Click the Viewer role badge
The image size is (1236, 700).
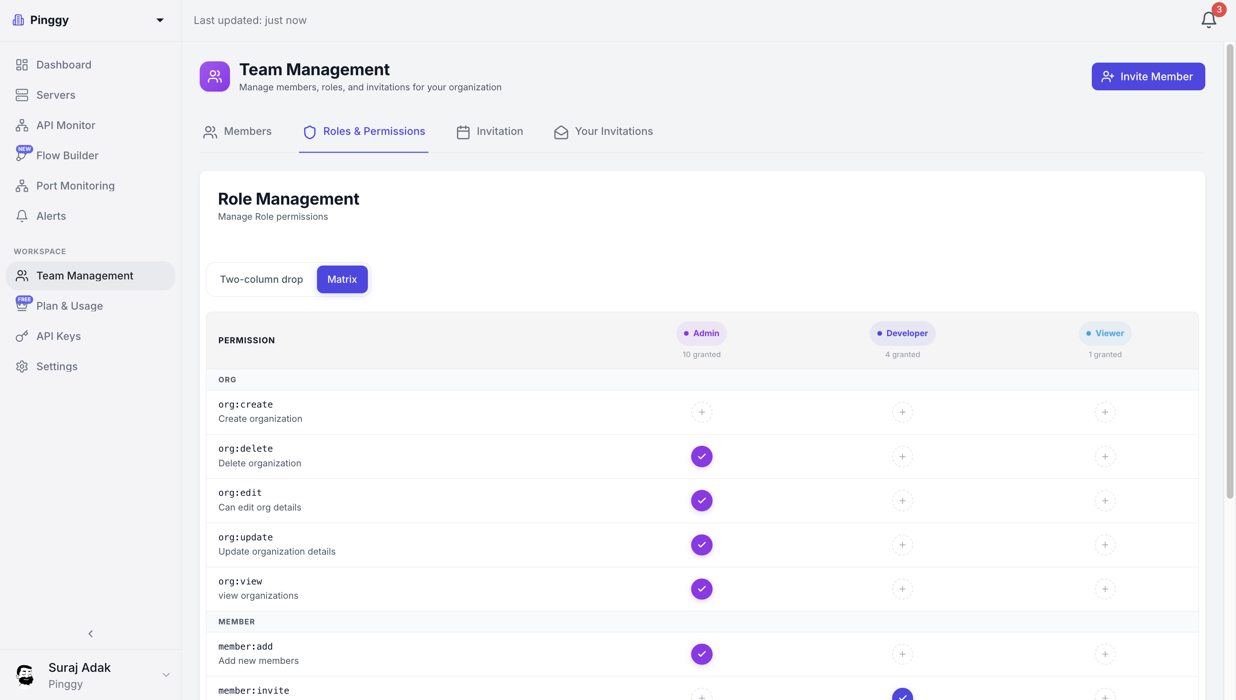click(1105, 334)
